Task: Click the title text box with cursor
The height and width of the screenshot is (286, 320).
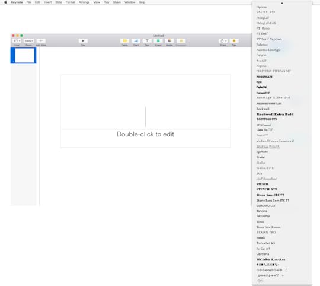Action: 145,101
